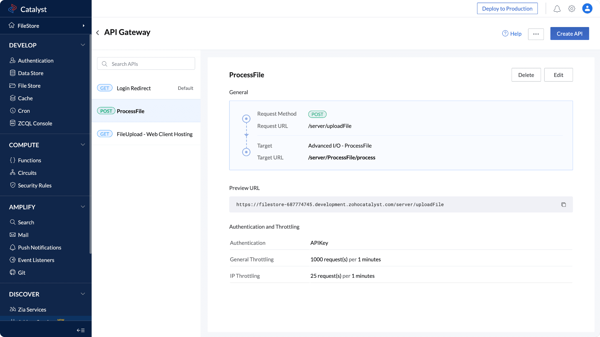Click inside the Search APIs field
This screenshot has height=337, width=600.
coord(146,64)
